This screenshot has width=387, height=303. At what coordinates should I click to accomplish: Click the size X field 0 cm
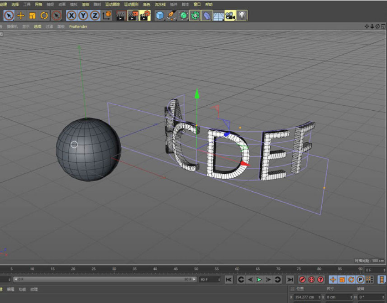[339, 297]
